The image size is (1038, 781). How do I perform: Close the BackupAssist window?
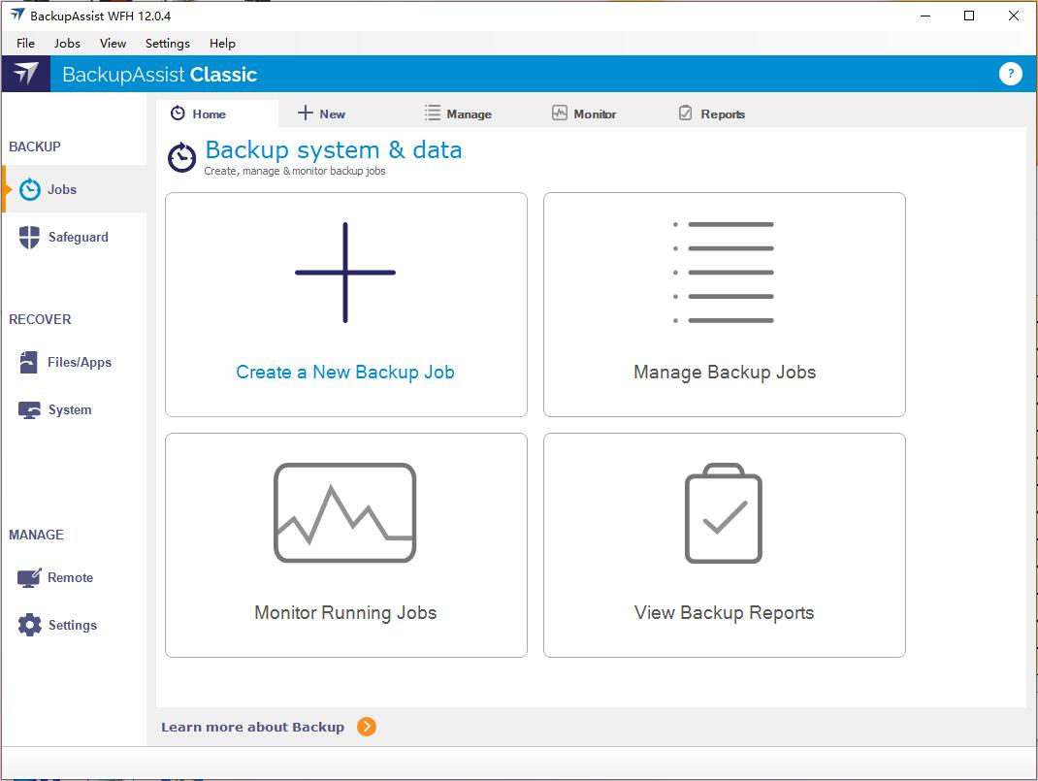(x=1014, y=16)
